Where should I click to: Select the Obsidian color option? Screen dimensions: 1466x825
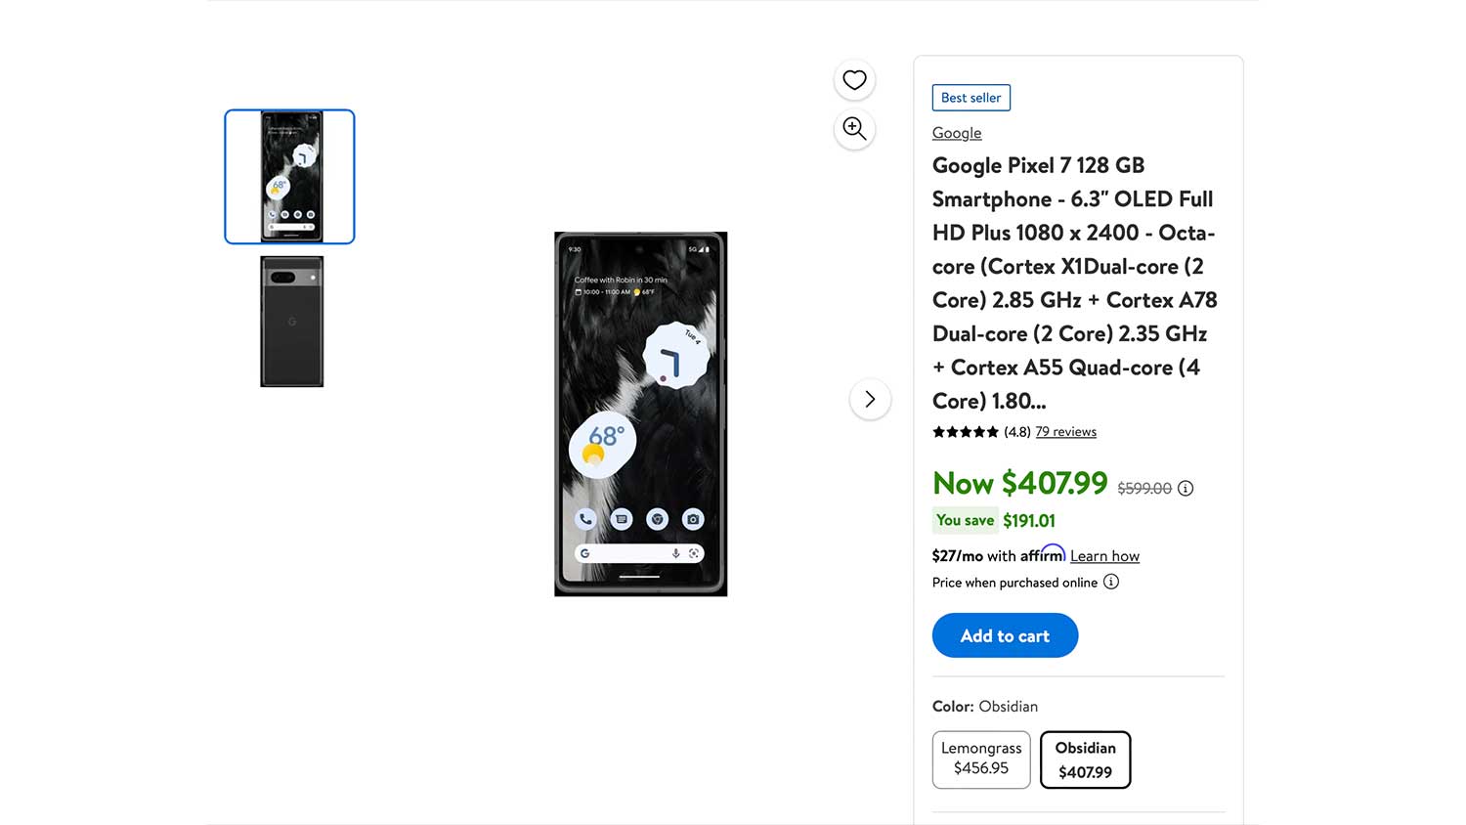coord(1085,760)
